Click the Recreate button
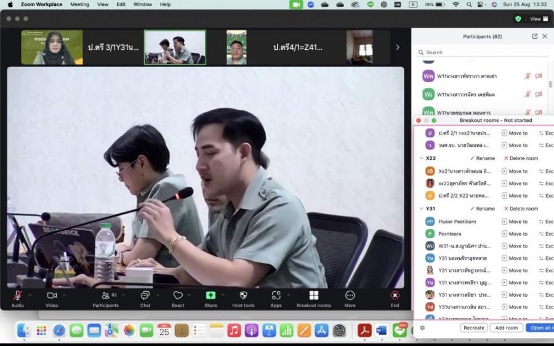Image resolution: width=554 pixels, height=346 pixels. pos(474,328)
